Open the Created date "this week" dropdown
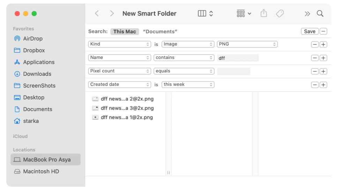This screenshot has width=341, height=193. point(188,84)
